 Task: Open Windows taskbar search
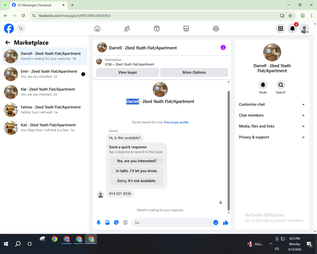click(18, 244)
